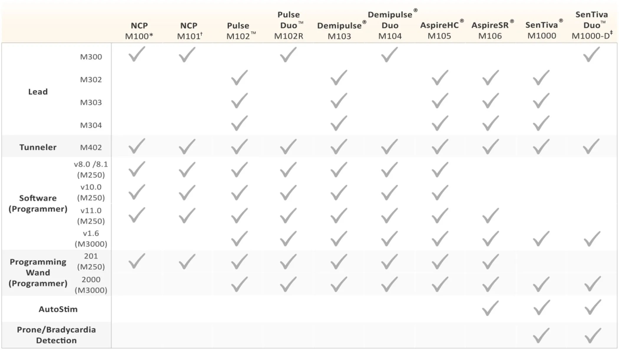Image resolution: width=619 pixels, height=350 pixels.
Task: Select the AspireSR M106 column header
Action: tap(490, 30)
